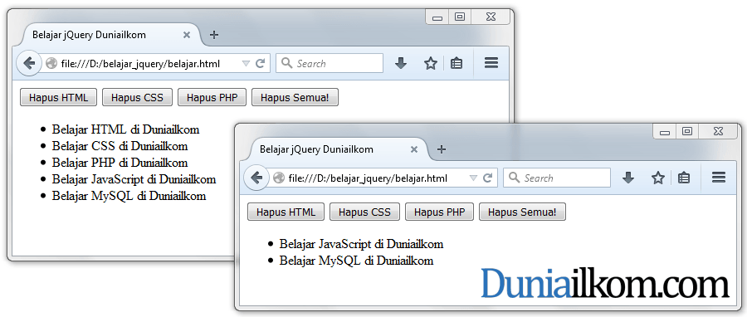Click text Belajar HTML di Duniailkom
Screen dimensions: 747x317
click(126, 129)
